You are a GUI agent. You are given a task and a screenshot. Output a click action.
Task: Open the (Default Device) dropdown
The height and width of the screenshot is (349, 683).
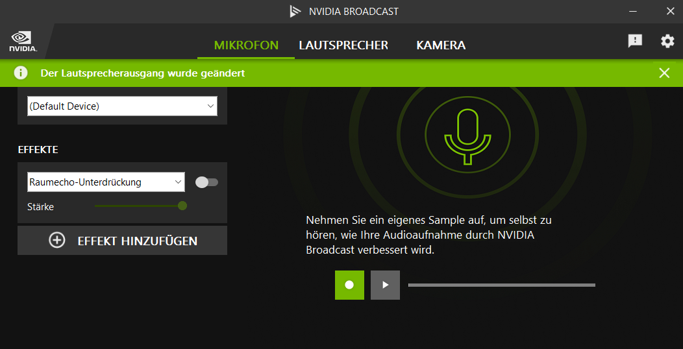point(123,106)
